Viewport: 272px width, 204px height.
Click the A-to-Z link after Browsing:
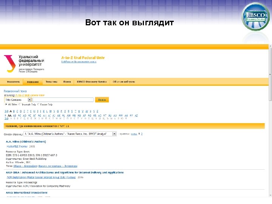click(x=30, y=95)
